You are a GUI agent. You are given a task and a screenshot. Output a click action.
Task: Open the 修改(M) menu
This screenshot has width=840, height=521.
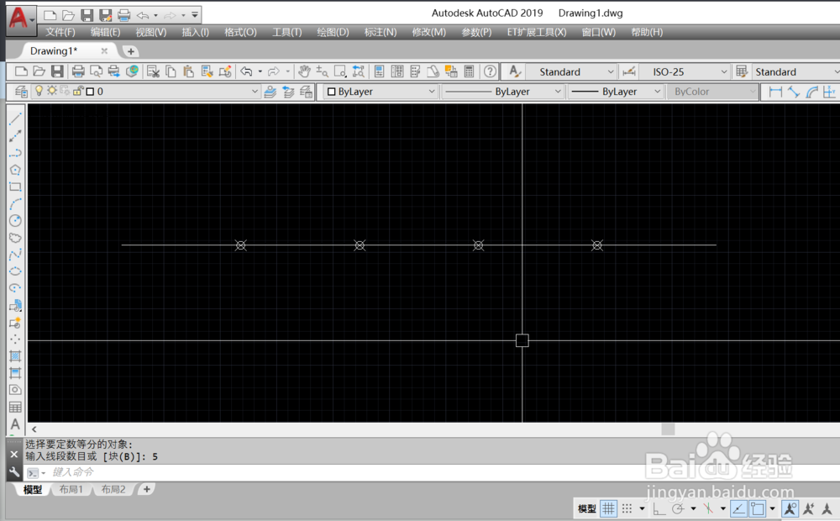[x=428, y=32]
